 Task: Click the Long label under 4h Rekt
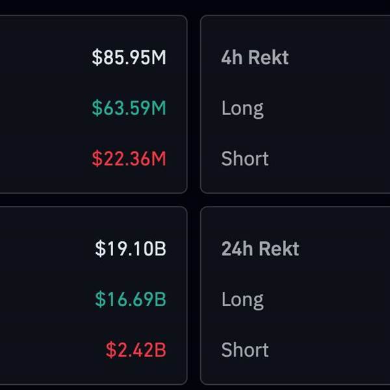coord(242,108)
